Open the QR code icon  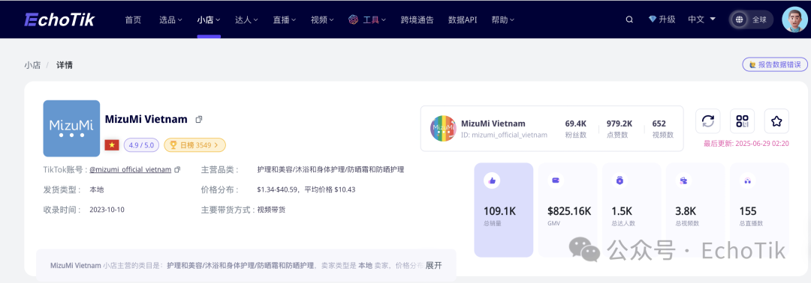[742, 121]
